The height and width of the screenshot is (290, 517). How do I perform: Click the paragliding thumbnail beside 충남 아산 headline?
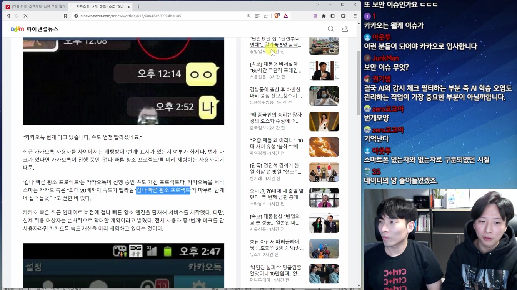pyautogui.click(x=324, y=248)
